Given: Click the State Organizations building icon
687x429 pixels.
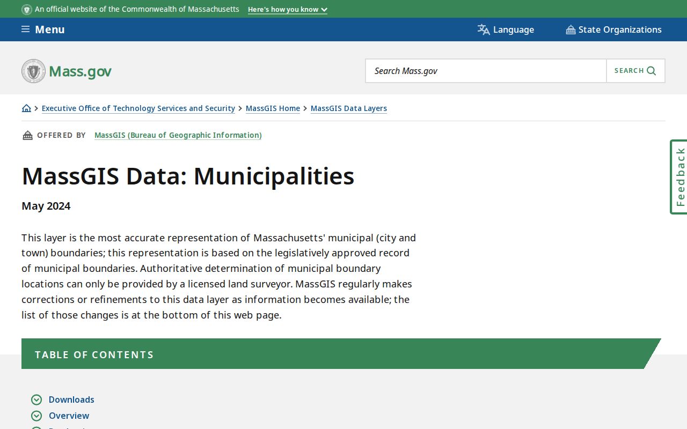Looking at the screenshot, I should 571,29.
